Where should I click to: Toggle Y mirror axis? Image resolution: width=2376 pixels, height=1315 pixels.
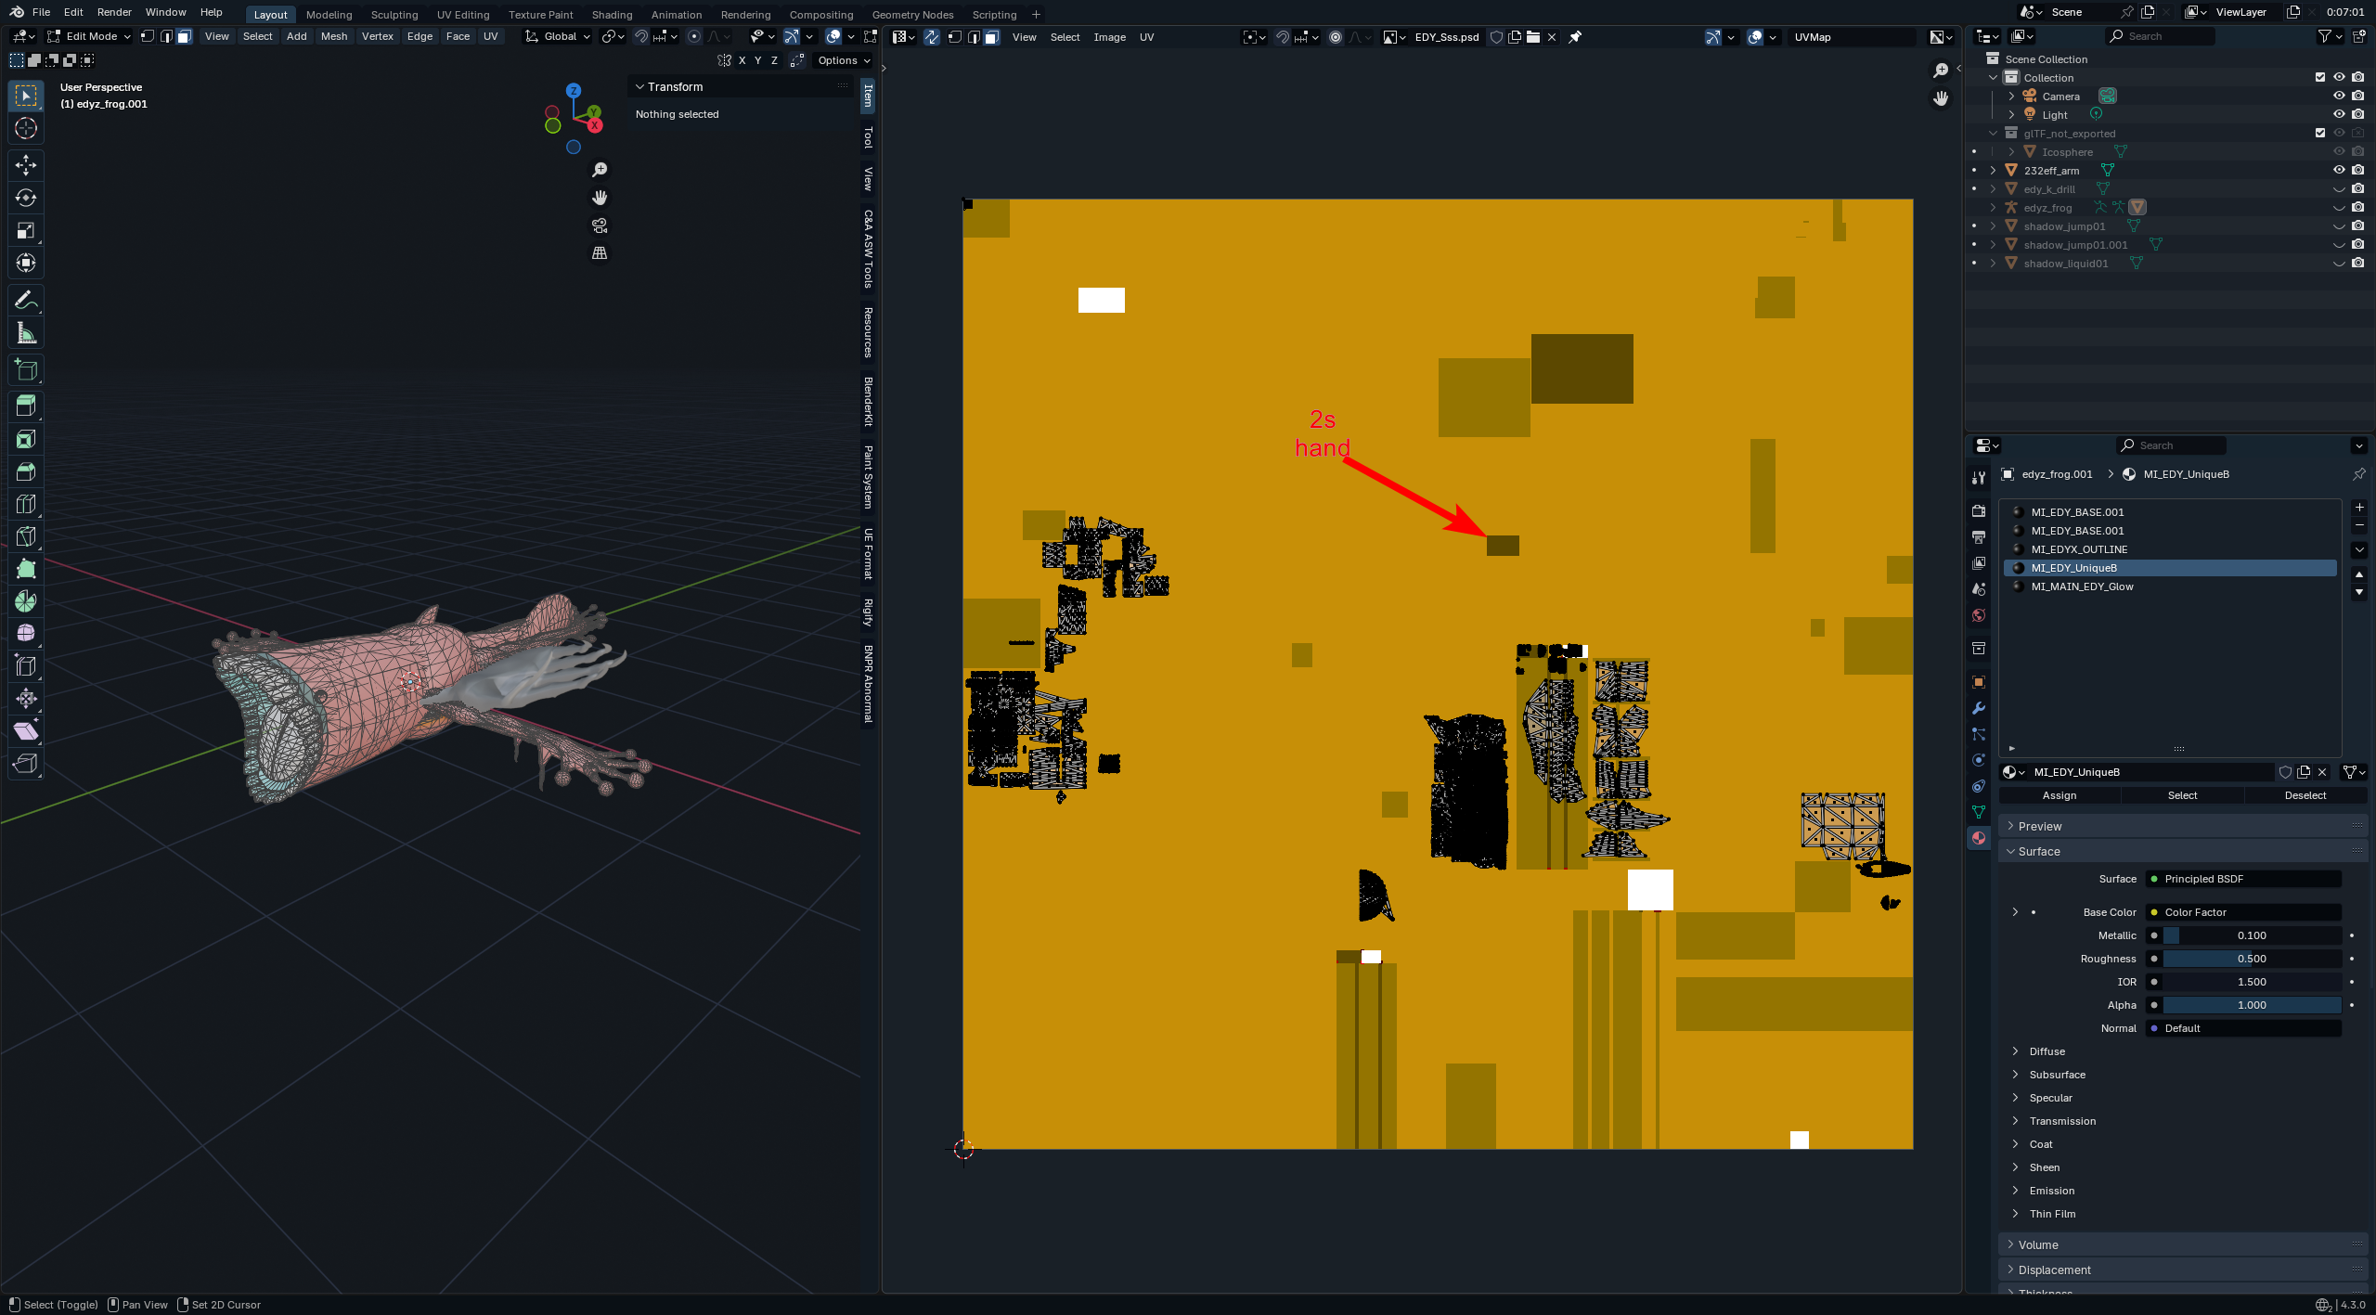758,60
